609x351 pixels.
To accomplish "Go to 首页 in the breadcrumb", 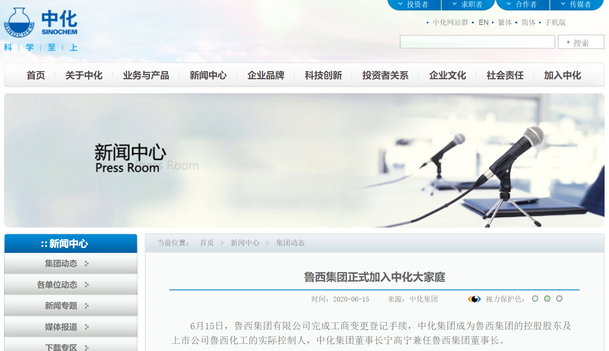I will [x=207, y=243].
